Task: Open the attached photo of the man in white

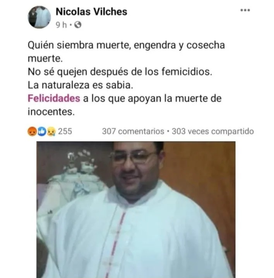Action: (x=136, y=210)
